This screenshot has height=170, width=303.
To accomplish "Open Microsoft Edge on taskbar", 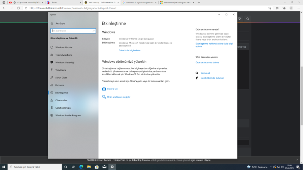I will [x=81, y=167].
